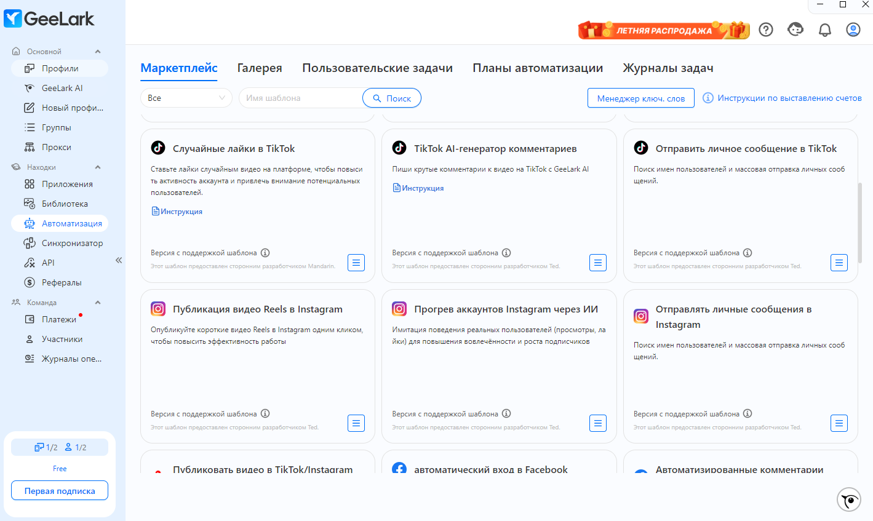Open the support chat face icon

(795, 30)
